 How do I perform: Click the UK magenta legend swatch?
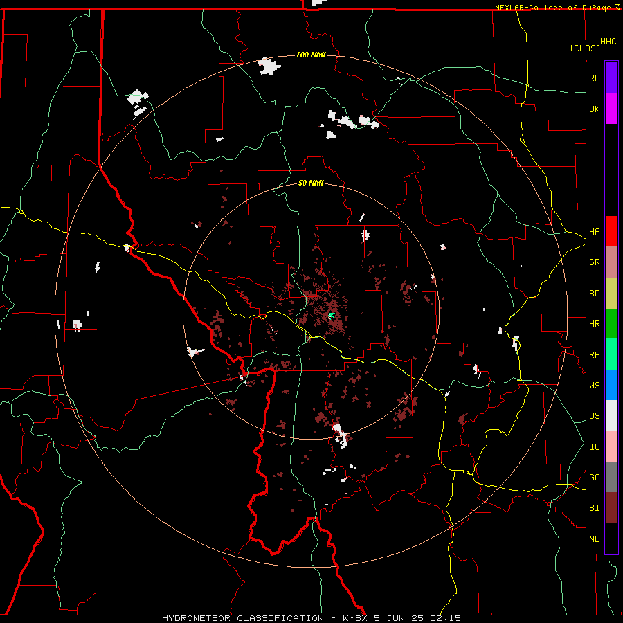pyautogui.click(x=611, y=109)
